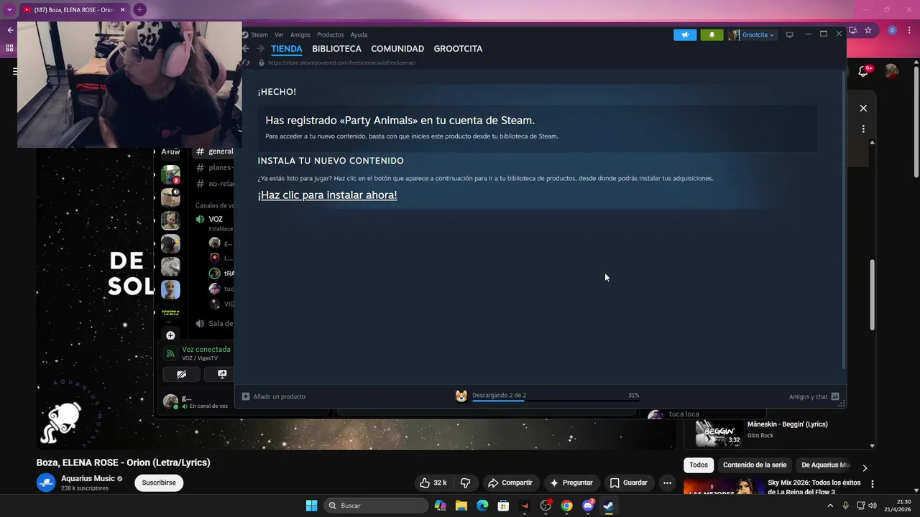Add a server in Discord
Viewport: 920px width, 517px height.
(170, 335)
